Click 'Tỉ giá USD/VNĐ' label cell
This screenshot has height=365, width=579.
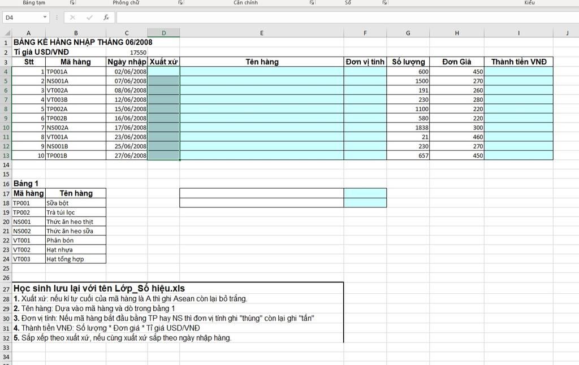tap(41, 52)
